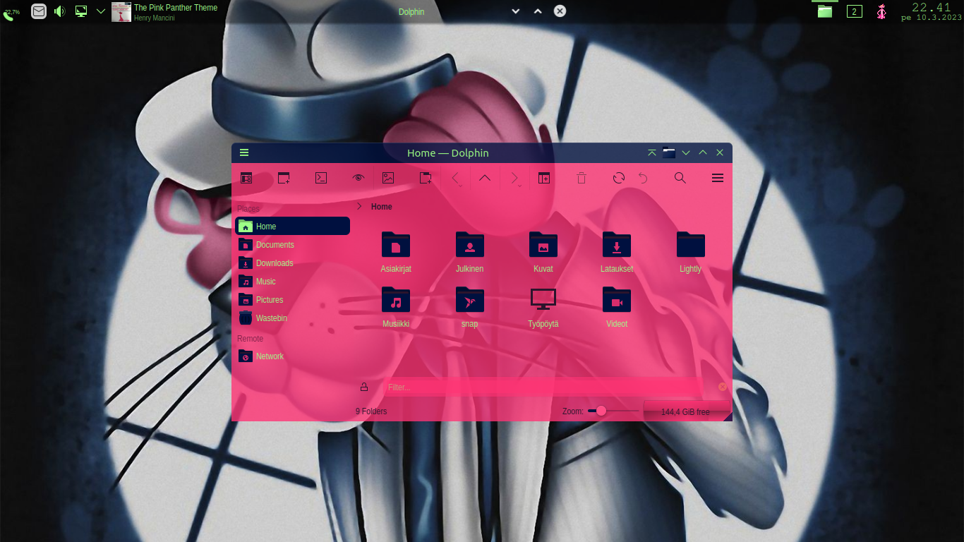This screenshot has width=964, height=542.
Task: Select the Videot folder
Action: point(617,308)
